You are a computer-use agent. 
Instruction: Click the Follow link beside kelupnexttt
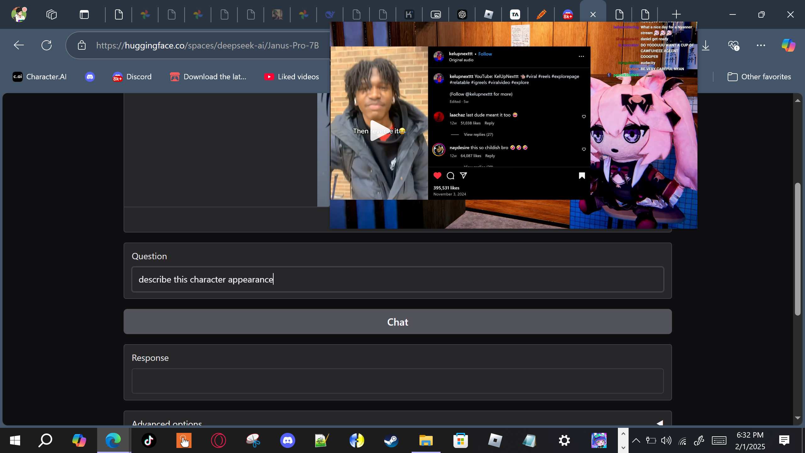point(485,54)
